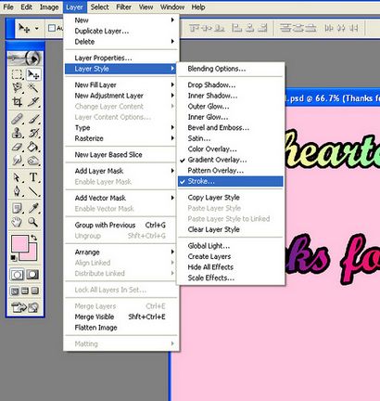Viewport: 380px width, 401px height.
Task: Click the Align Top Edges icon
Action: pyautogui.click(x=194, y=28)
